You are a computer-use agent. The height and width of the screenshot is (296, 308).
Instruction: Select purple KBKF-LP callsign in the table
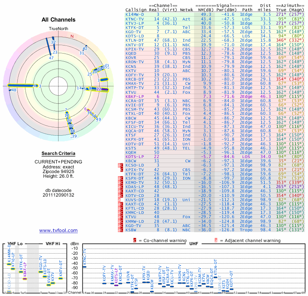pos(135,96)
